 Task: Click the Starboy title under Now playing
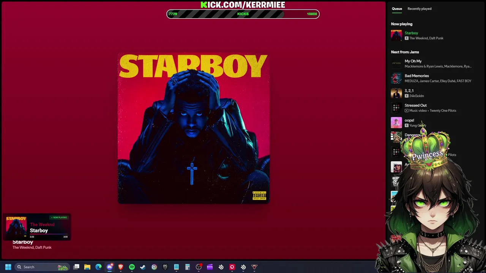[411, 33]
